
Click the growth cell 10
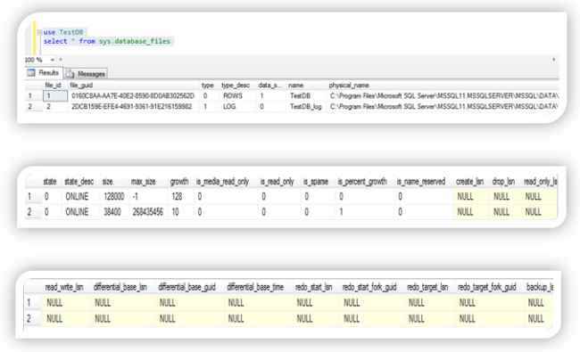coord(175,212)
